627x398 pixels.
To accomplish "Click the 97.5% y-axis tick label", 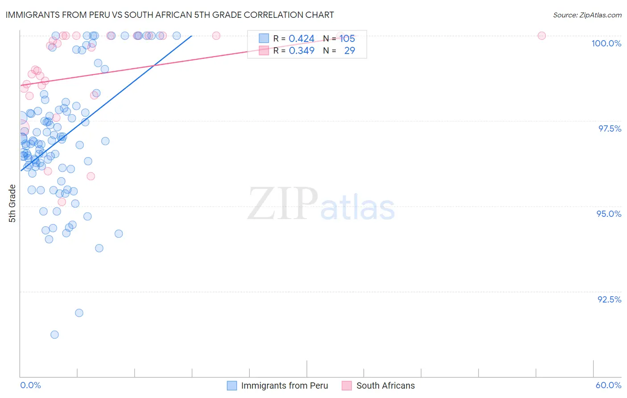I will 610,129.
